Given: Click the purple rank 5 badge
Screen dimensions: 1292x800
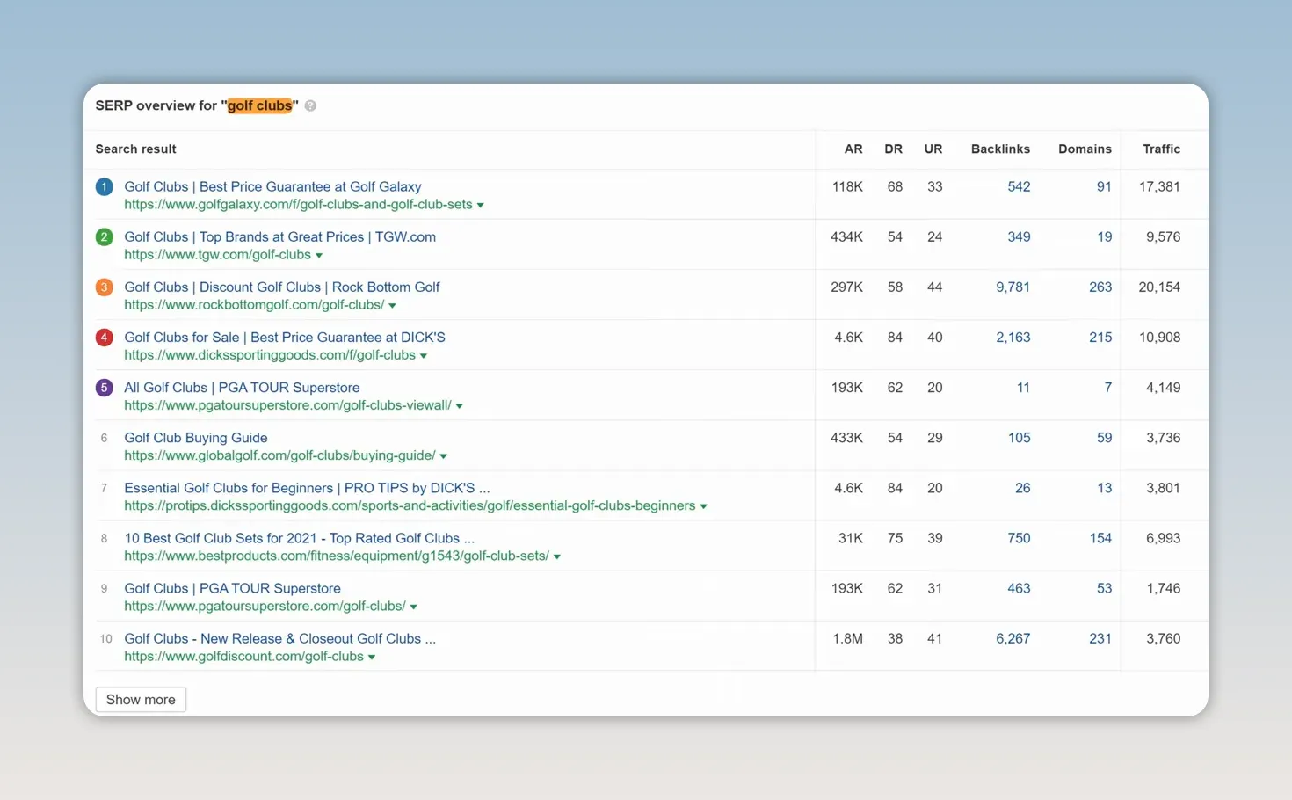Looking at the screenshot, I should pos(104,387).
